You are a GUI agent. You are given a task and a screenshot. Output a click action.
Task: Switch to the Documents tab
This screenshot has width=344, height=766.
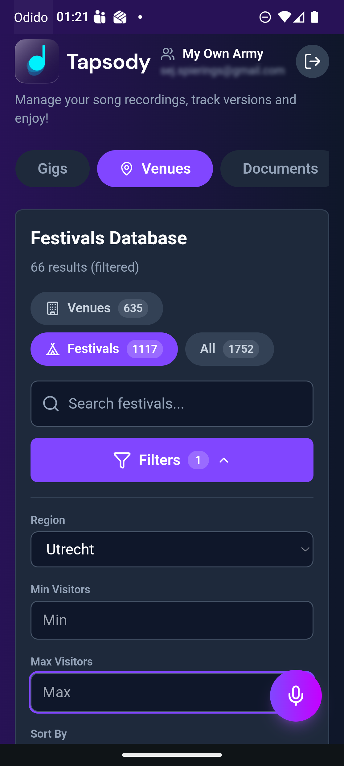[280, 169]
